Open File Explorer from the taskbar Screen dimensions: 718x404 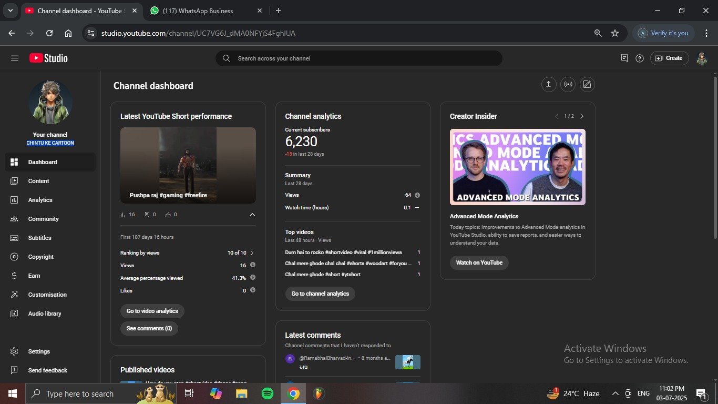coord(241,393)
